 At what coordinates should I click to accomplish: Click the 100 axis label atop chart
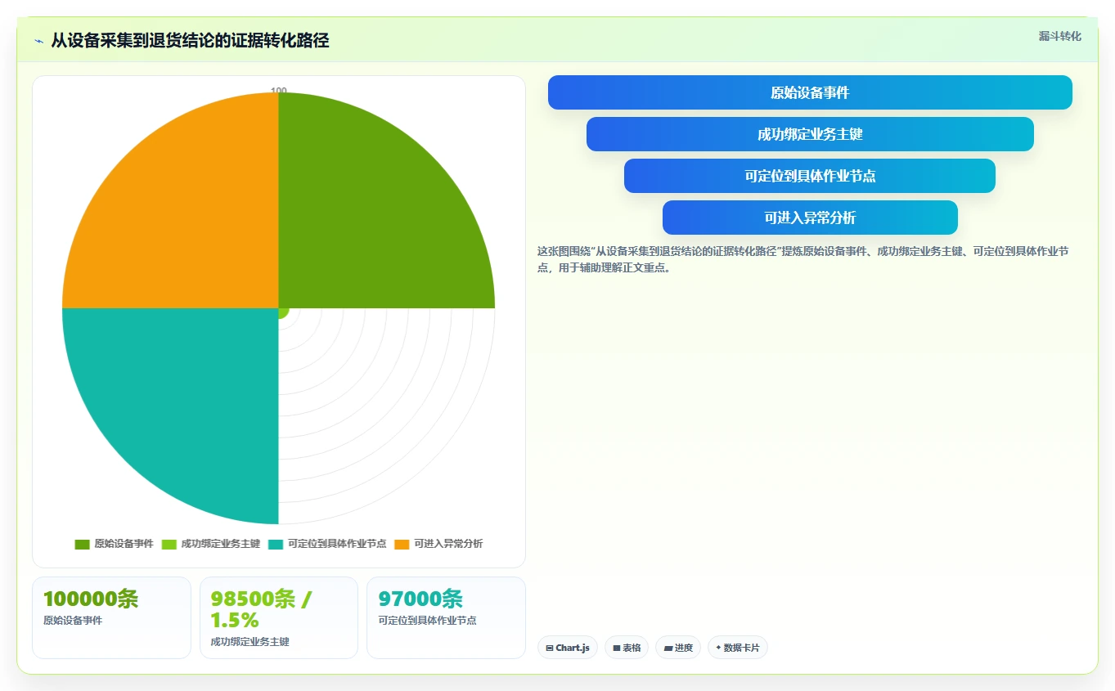[279, 91]
